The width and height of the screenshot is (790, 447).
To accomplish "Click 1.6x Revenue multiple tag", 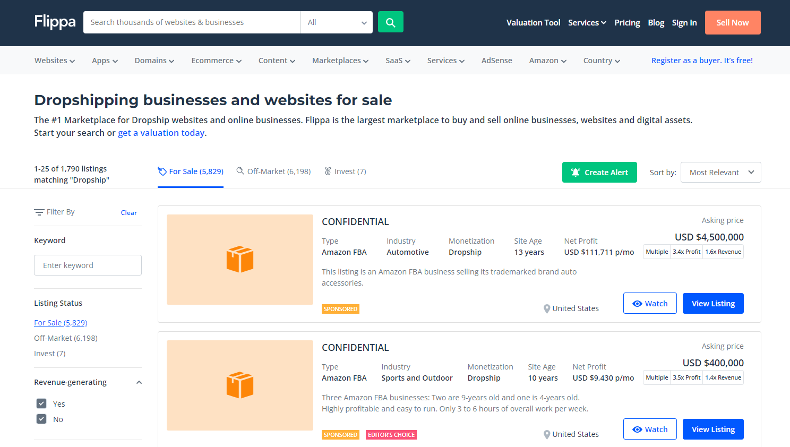I will [x=723, y=252].
